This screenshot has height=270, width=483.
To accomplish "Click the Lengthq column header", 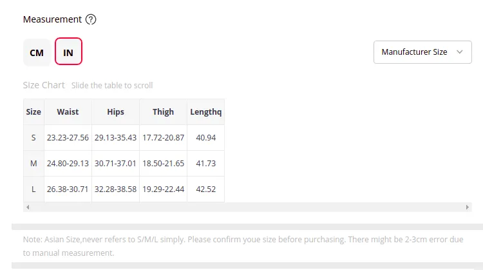I will 206,111.
